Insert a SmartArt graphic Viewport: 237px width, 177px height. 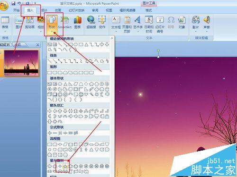point(64,23)
